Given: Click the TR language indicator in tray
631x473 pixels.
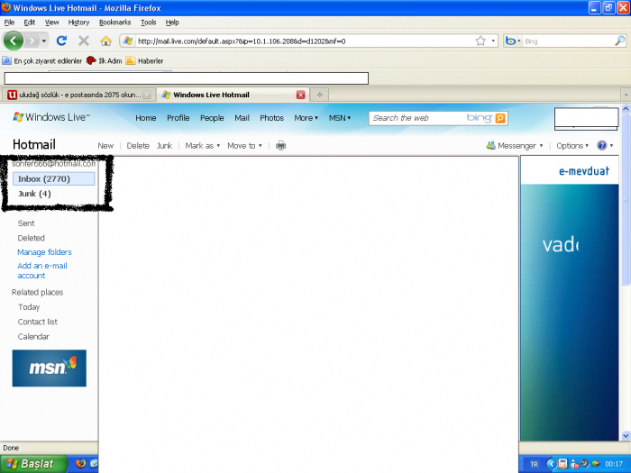Looking at the screenshot, I should (x=534, y=464).
